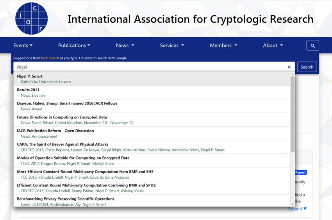332x220 pixels.
Task: Follow the 'local search' link
Action: click(x=50, y=58)
